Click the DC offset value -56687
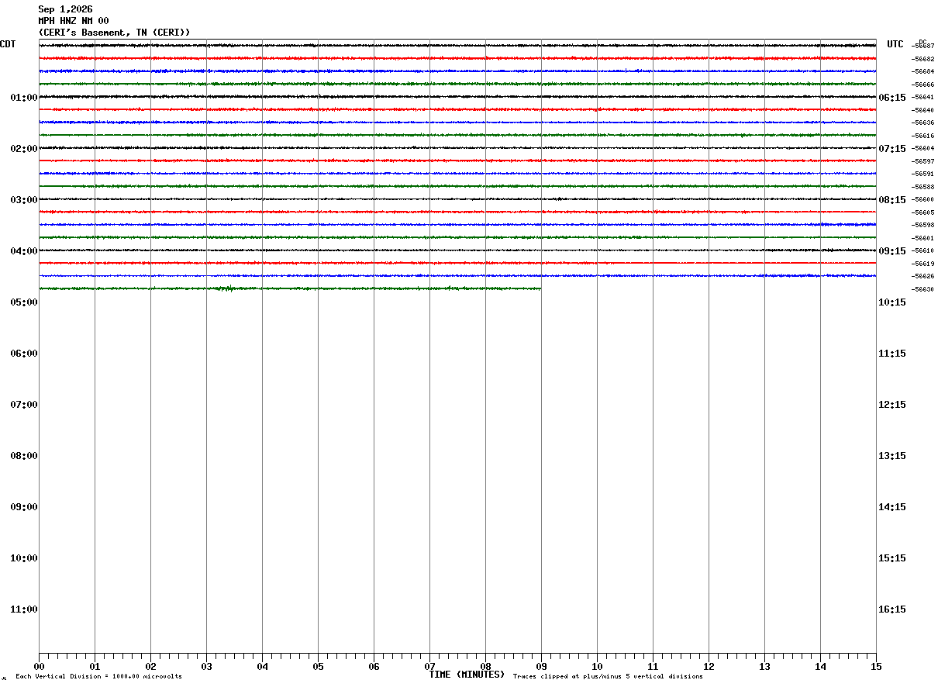Screen dimensions: 938x687 pyautogui.click(x=922, y=47)
